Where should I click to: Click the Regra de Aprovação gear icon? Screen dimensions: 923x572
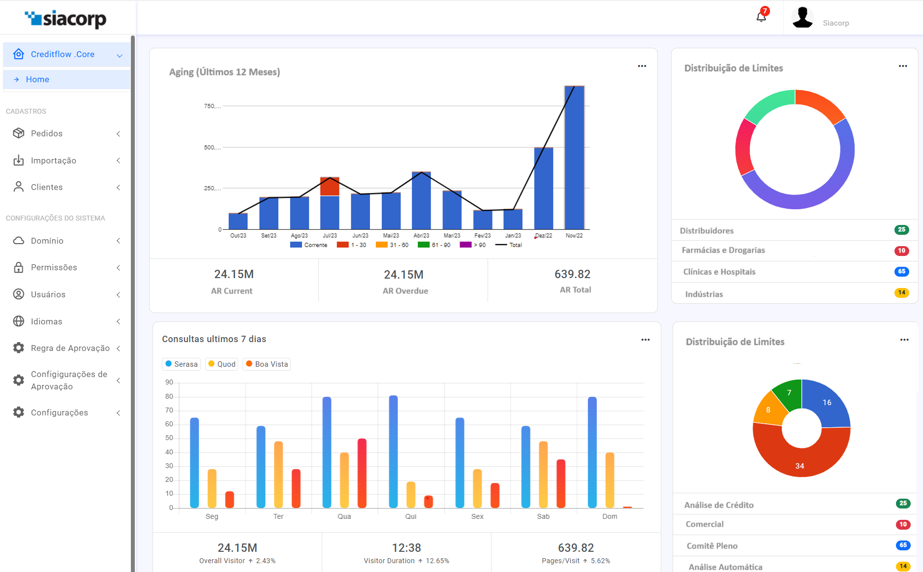tap(19, 348)
